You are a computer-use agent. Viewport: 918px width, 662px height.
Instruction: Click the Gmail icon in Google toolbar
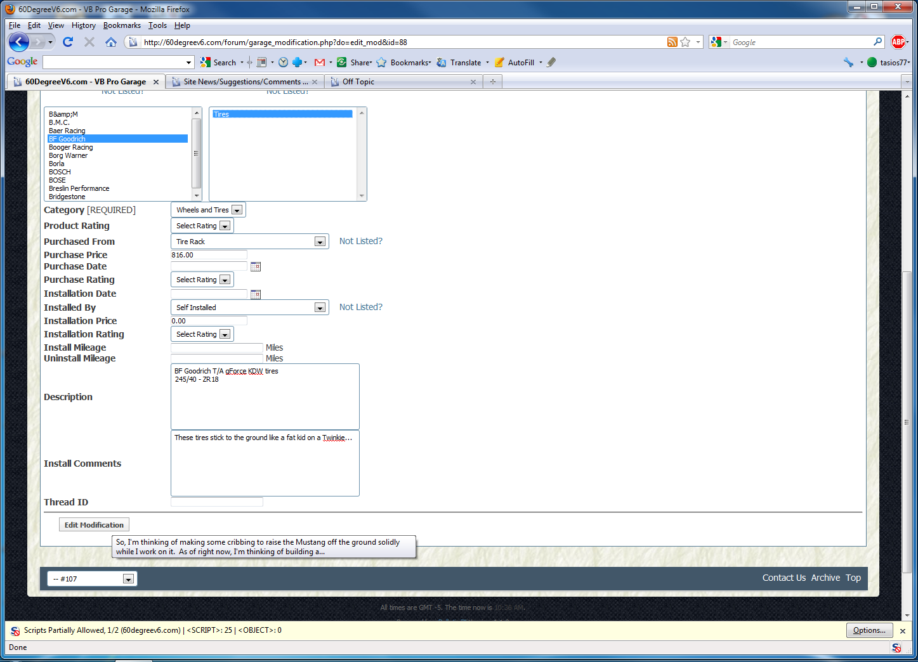click(320, 62)
